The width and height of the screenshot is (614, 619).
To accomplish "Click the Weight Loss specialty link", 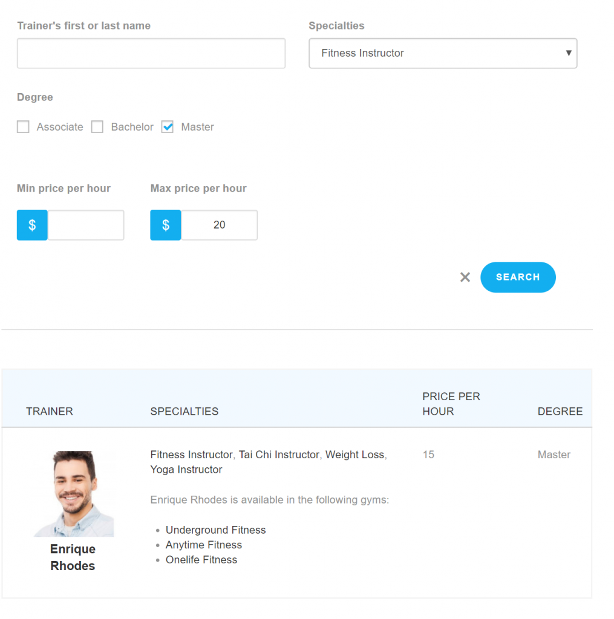I will pyautogui.click(x=354, y=455).
